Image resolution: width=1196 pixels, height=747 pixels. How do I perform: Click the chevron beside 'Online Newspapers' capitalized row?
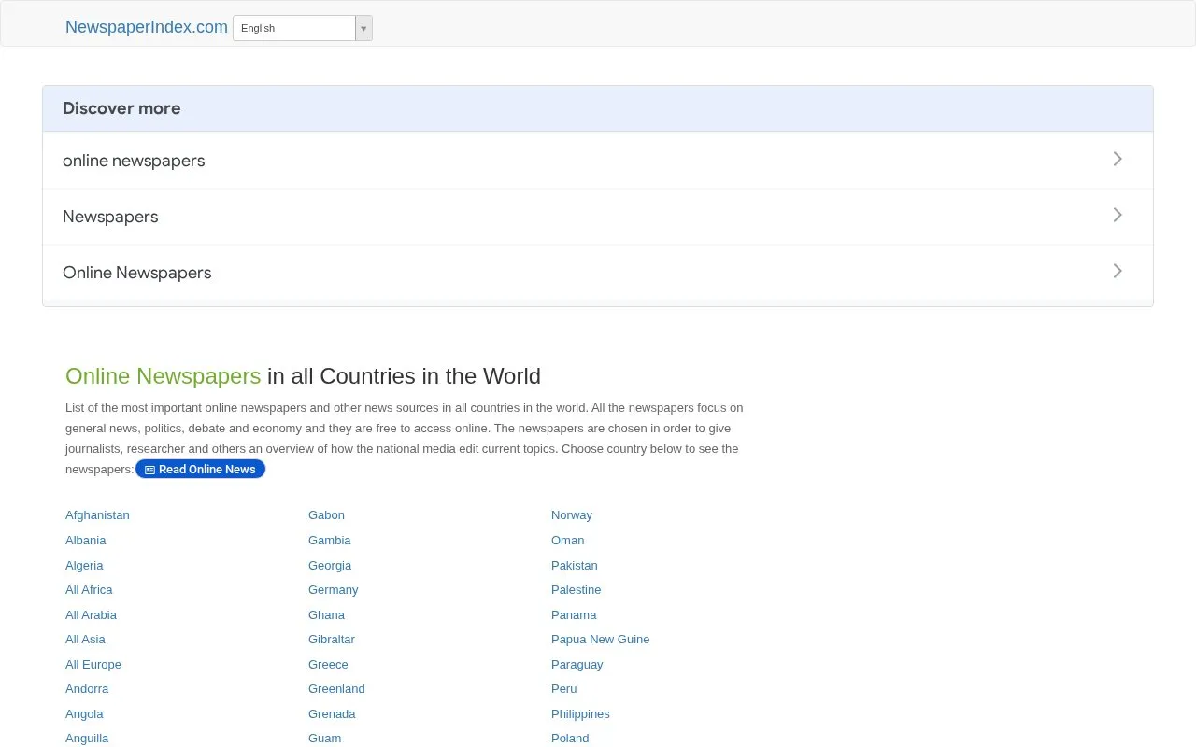click(x=1118, y=271)
